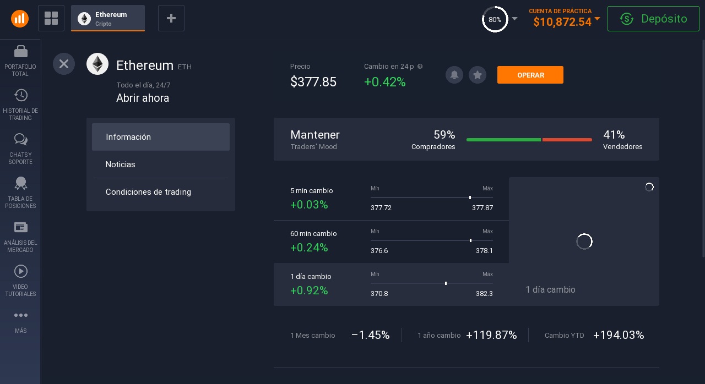Click the 60 min Min-Máx range slider
The width and height of the screenshot is (705, 384).
click(432, 240)
